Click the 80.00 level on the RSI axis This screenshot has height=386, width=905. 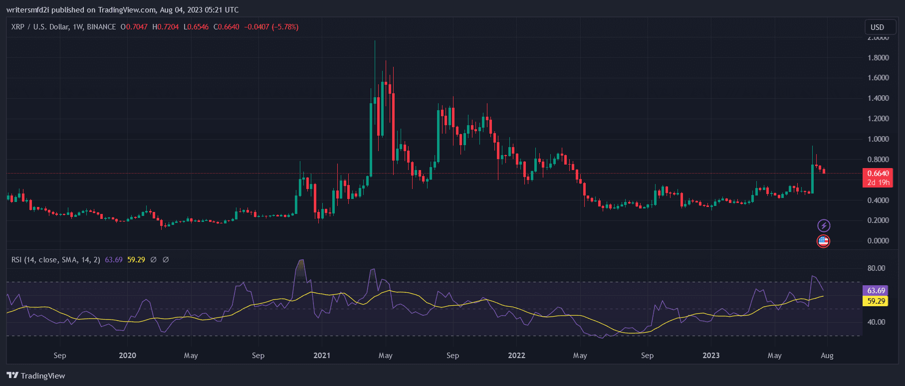click(x=876, y=268)
